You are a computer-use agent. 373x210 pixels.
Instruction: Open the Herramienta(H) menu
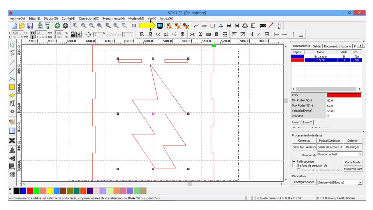[114, 18]
